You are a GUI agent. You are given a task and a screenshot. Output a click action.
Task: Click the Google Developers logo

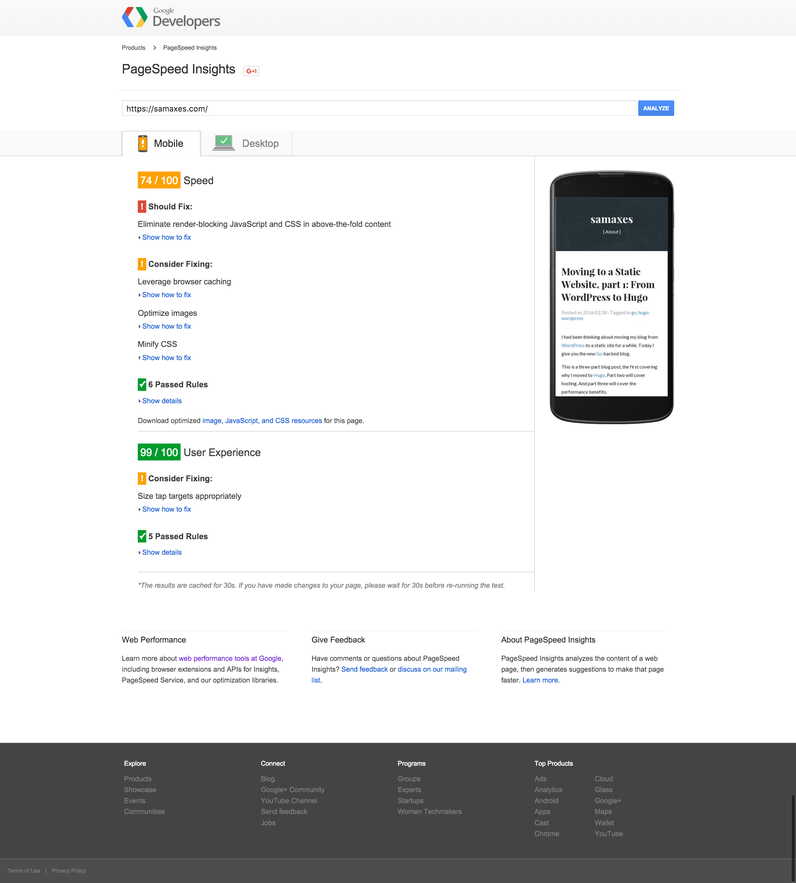click(x=171, y=17)
